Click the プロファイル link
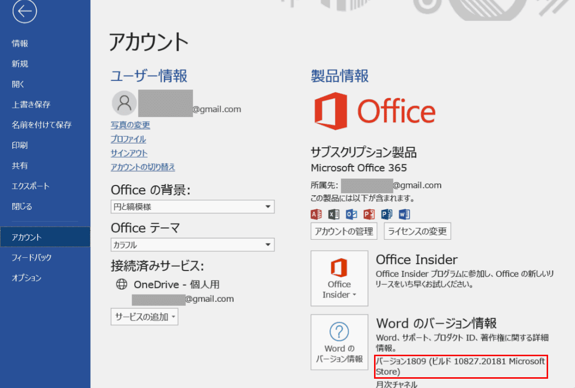 tap(128, 139)
